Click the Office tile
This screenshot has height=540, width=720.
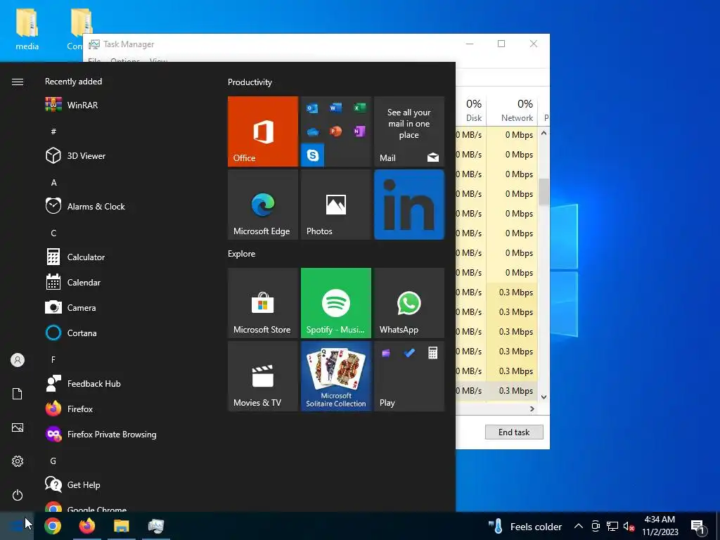click(263, 131)
